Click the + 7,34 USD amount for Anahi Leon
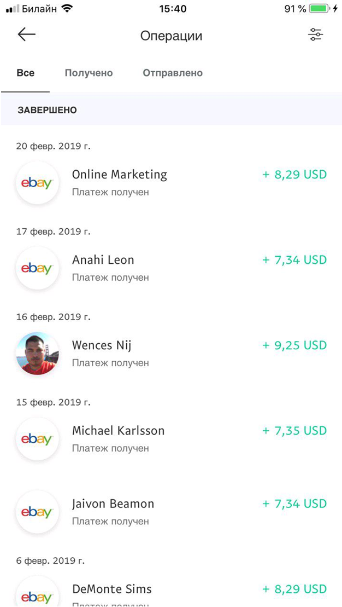This screenshot has width=342, height=607. [x=296, y=260]
